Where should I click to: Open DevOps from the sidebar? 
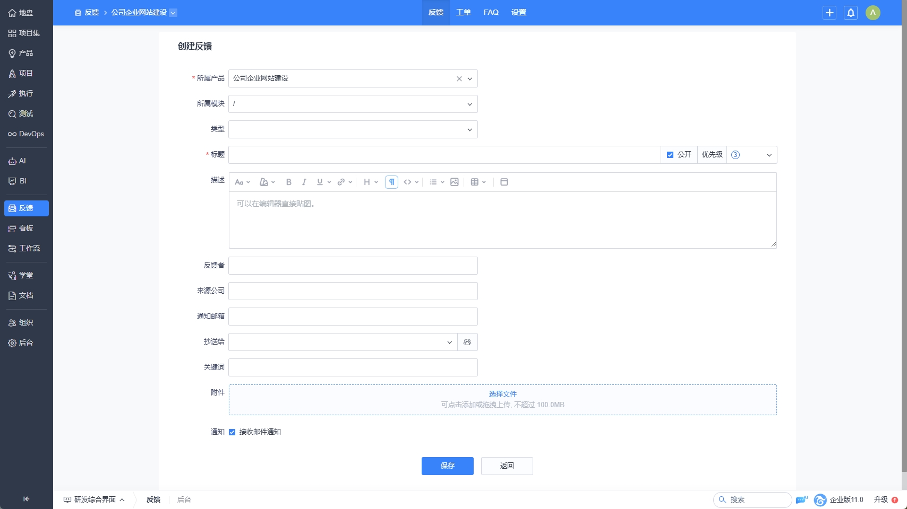point(26,134)
